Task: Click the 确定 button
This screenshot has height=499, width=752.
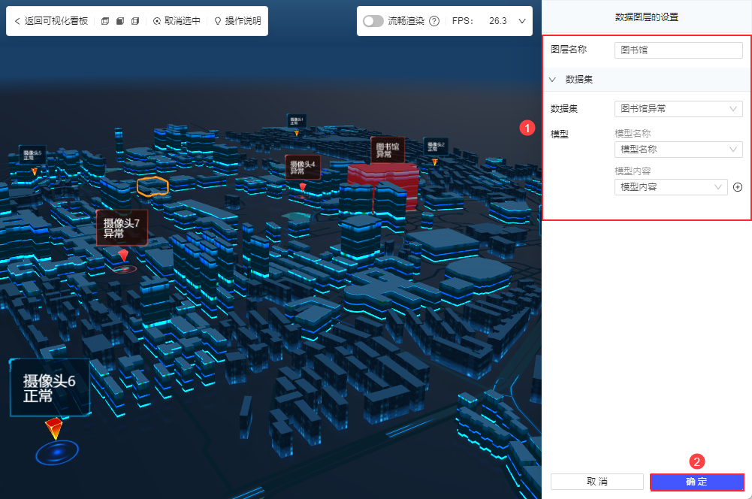Action: point(696,482)
